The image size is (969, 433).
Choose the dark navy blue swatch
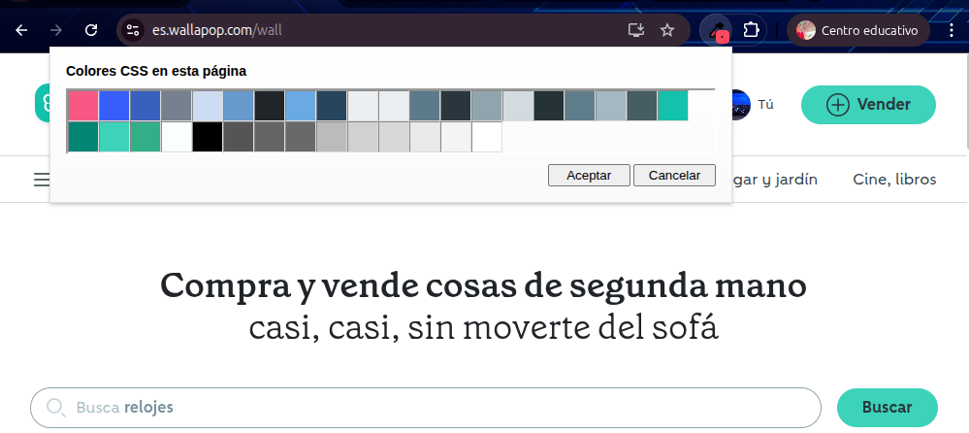point(332,106)
